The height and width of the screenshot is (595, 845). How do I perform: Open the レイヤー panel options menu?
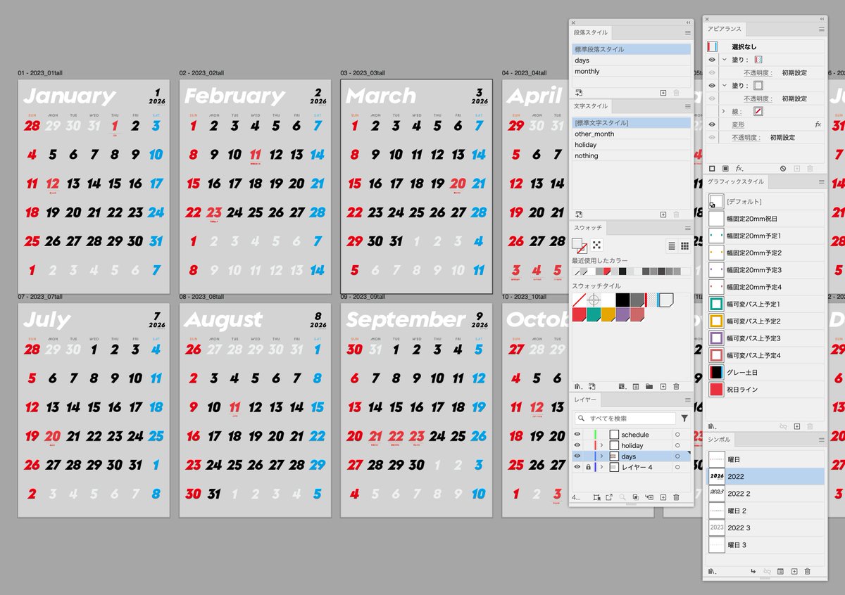(688, 399)
